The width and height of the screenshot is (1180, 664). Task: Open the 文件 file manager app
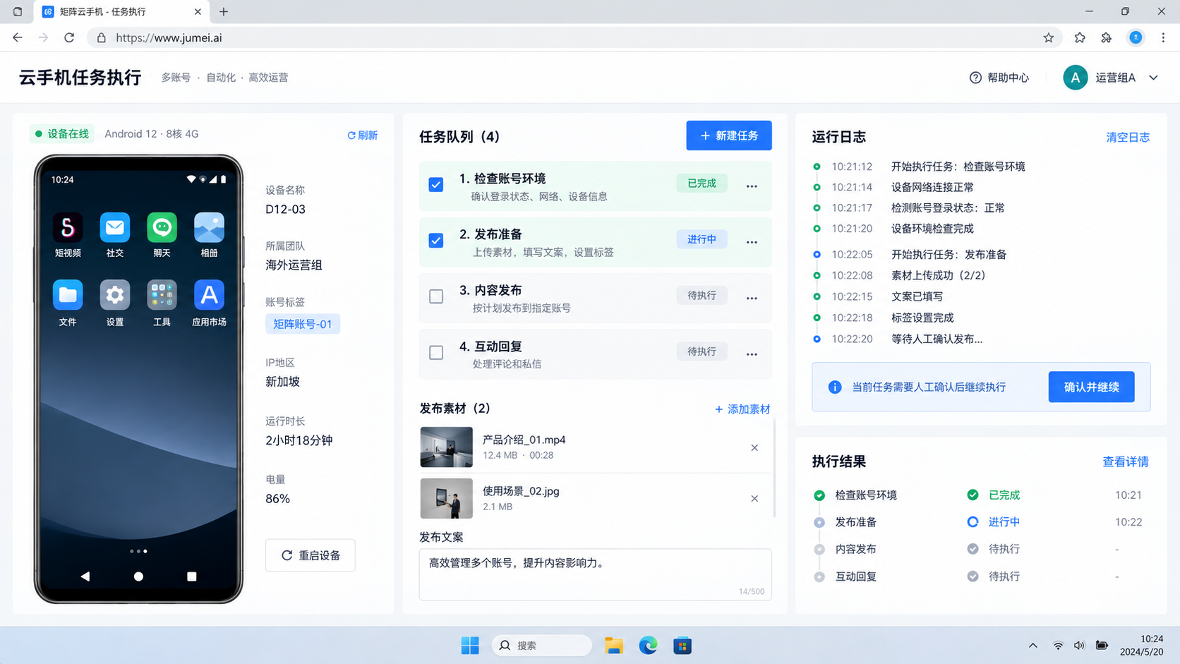click(68, 295)
